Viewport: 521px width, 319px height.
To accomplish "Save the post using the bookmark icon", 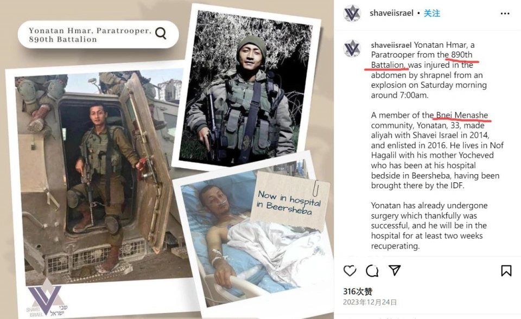I will [x=506, y=271].
